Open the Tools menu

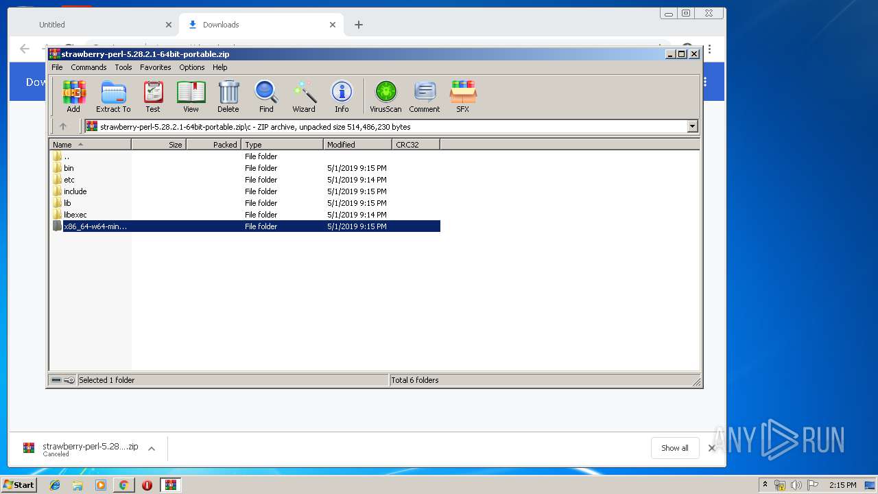coord(123,67)
